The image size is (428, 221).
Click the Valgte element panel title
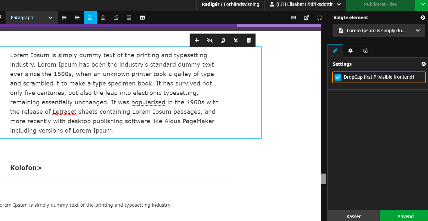pos(351,18)
